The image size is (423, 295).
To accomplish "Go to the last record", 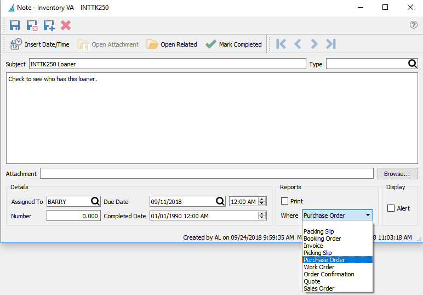I will coord(331,44).
